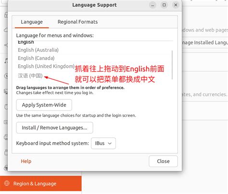Image resolution: width=228 pixels, height=194 pixels.
Task: Close Language Support with the X icon
Action: click(176, 5)
